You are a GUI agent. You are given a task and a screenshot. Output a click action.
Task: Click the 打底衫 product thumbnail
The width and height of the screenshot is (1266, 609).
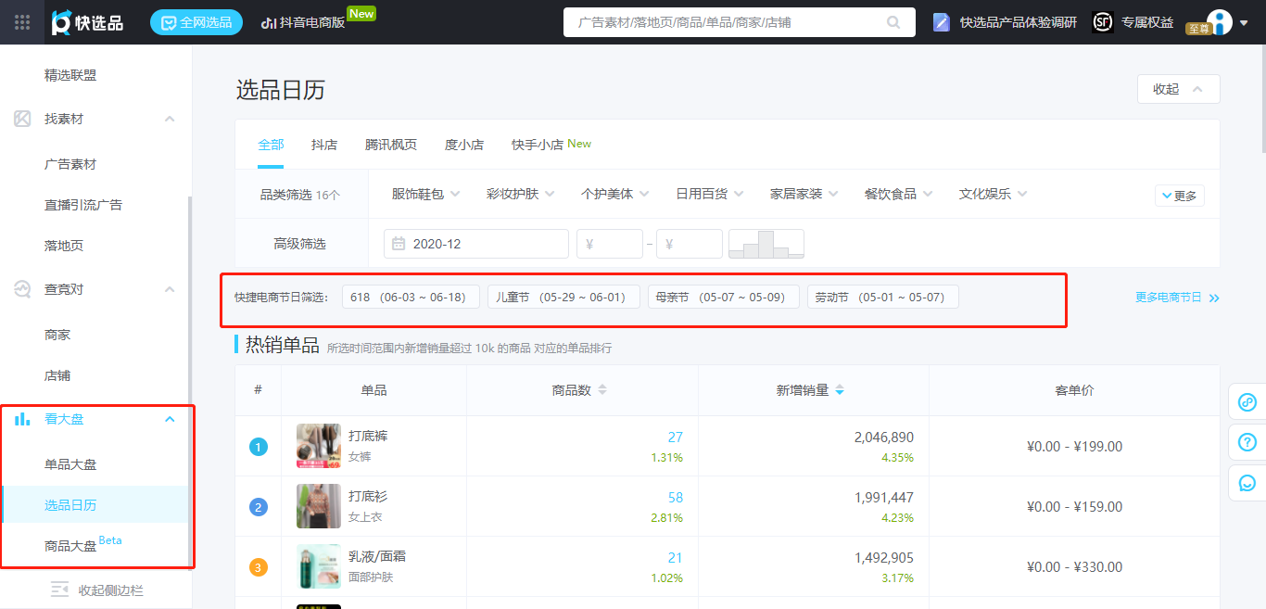pyautogui.click(x=319, y=506)
